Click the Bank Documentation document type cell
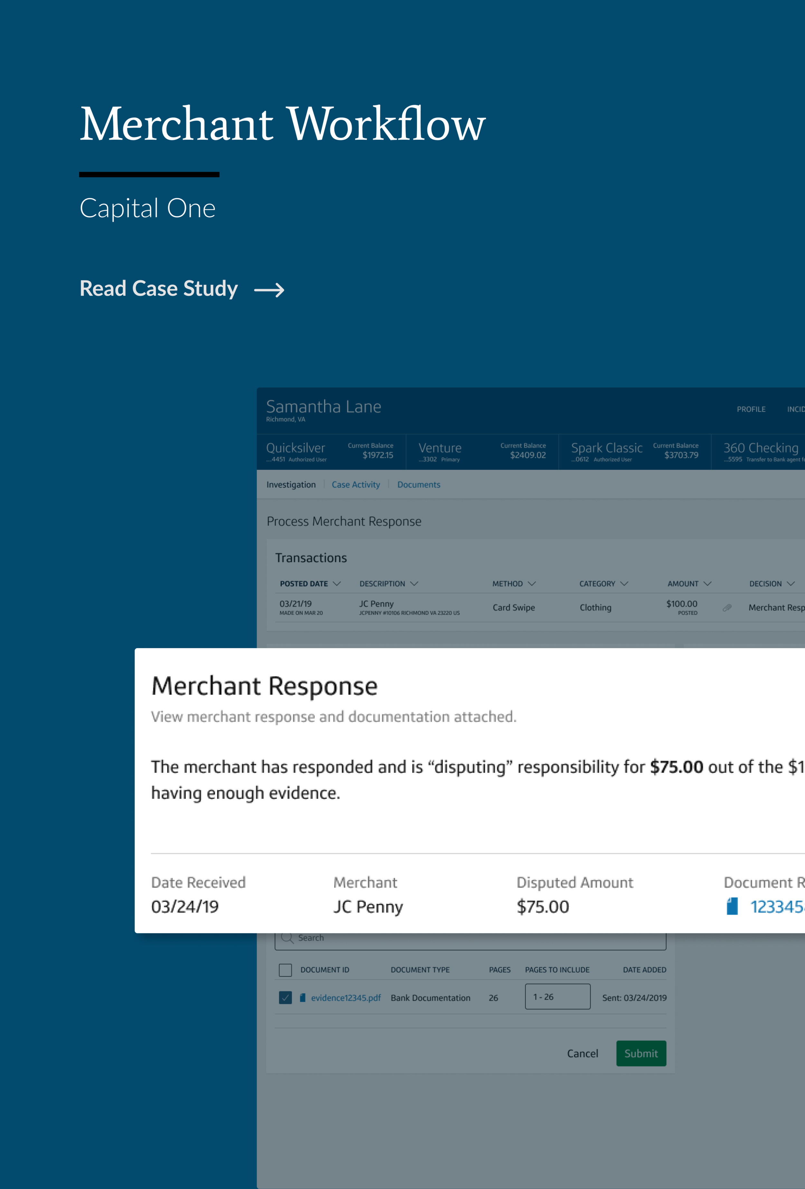805x1189 pixels. (x=431, y=998)
